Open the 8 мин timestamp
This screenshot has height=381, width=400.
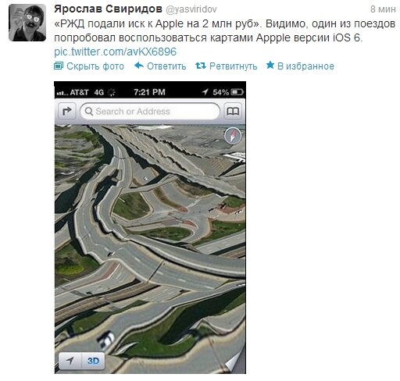pos(383,9)
